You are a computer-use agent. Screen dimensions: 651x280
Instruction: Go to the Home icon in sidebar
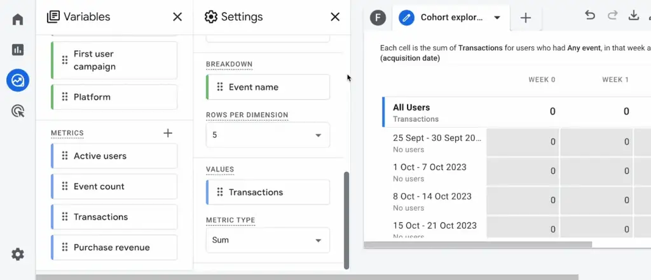tap(18, 19)
